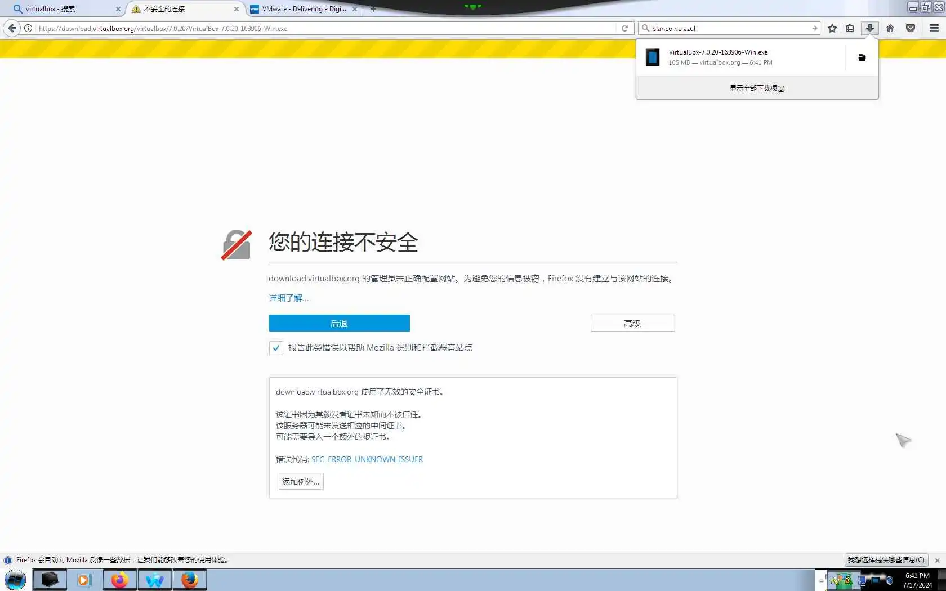Viewport: 946px width, 591px height.
Task: Open the blue W app in taskbar
Action: [x=154, y=580]
